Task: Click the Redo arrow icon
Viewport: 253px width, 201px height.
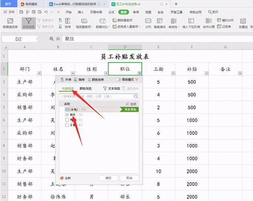Action: pos(52,12)
